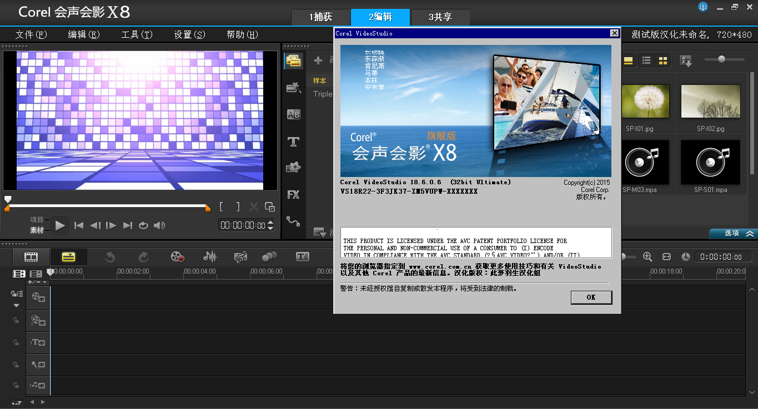Increase preview timecode with up arrow

click(270, 223)
